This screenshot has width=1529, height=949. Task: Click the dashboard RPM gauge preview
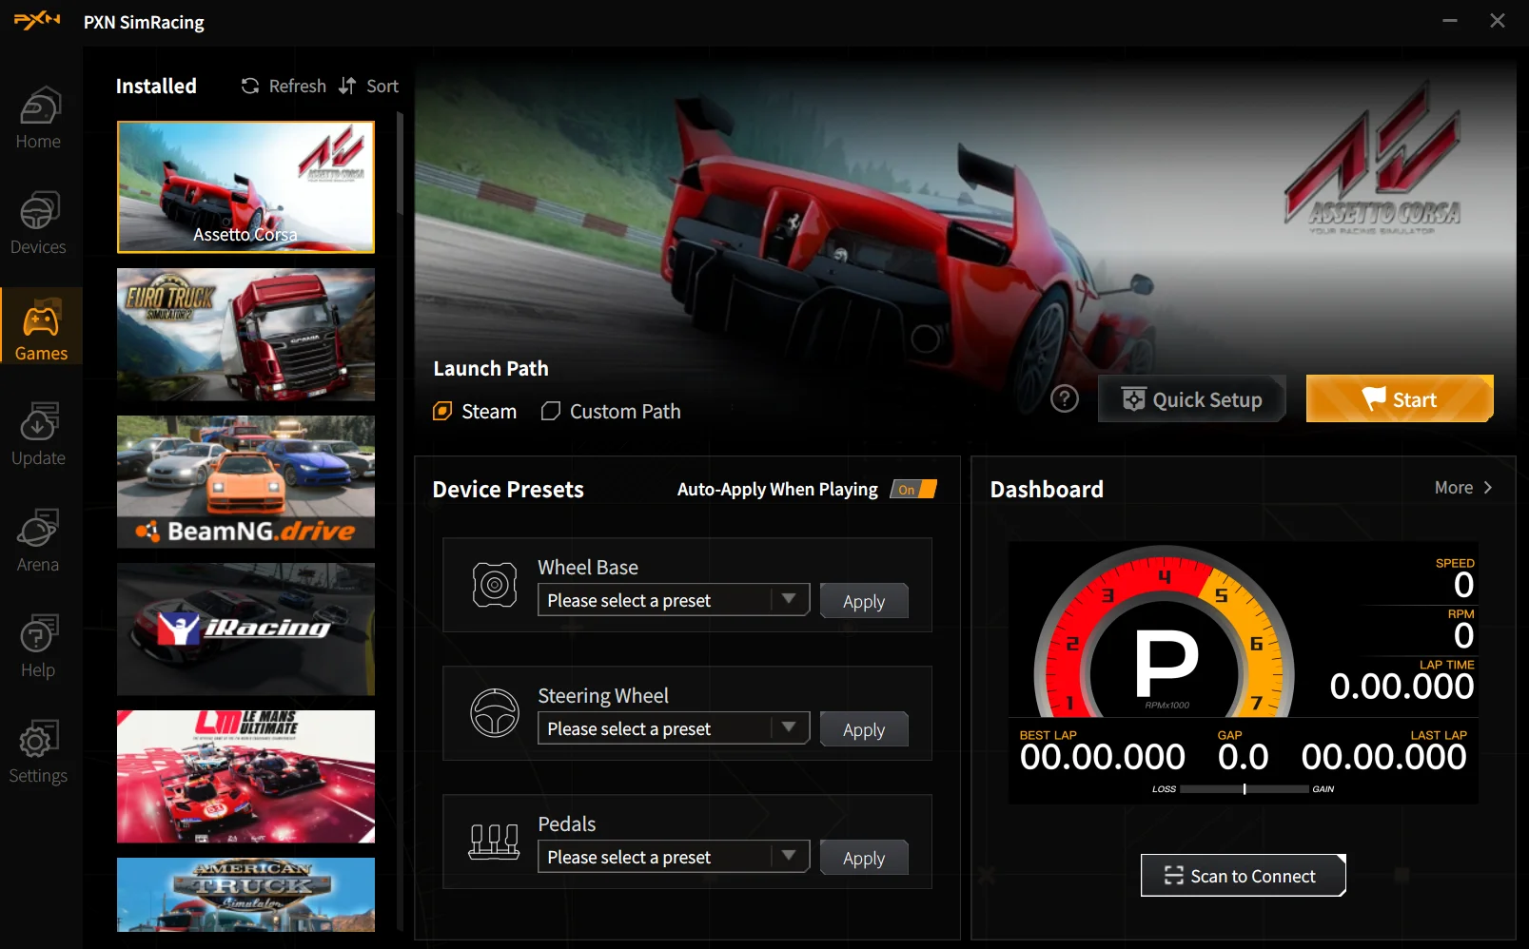click(1164, 632)
